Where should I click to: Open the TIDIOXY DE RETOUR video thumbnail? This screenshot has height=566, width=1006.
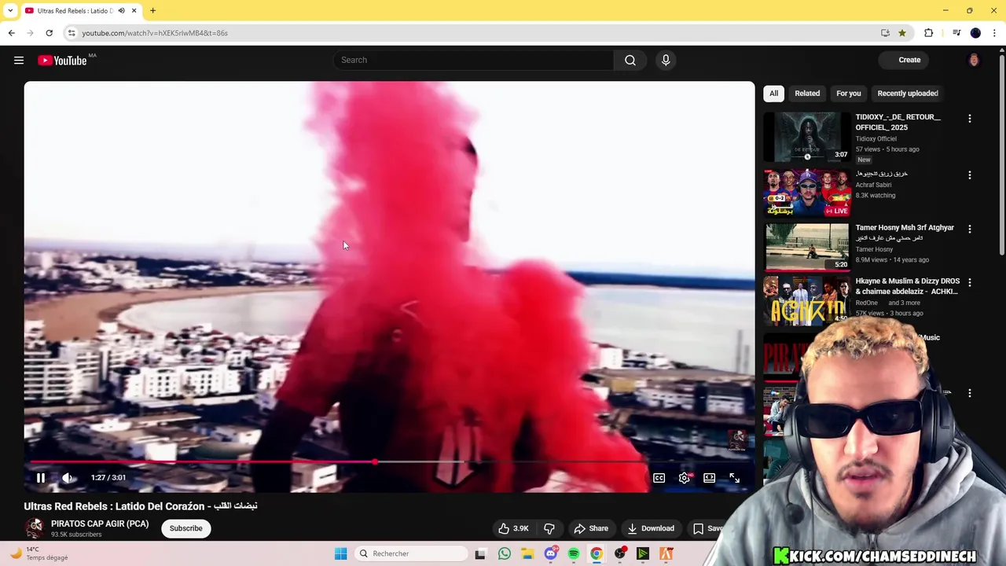click(807, 137)
